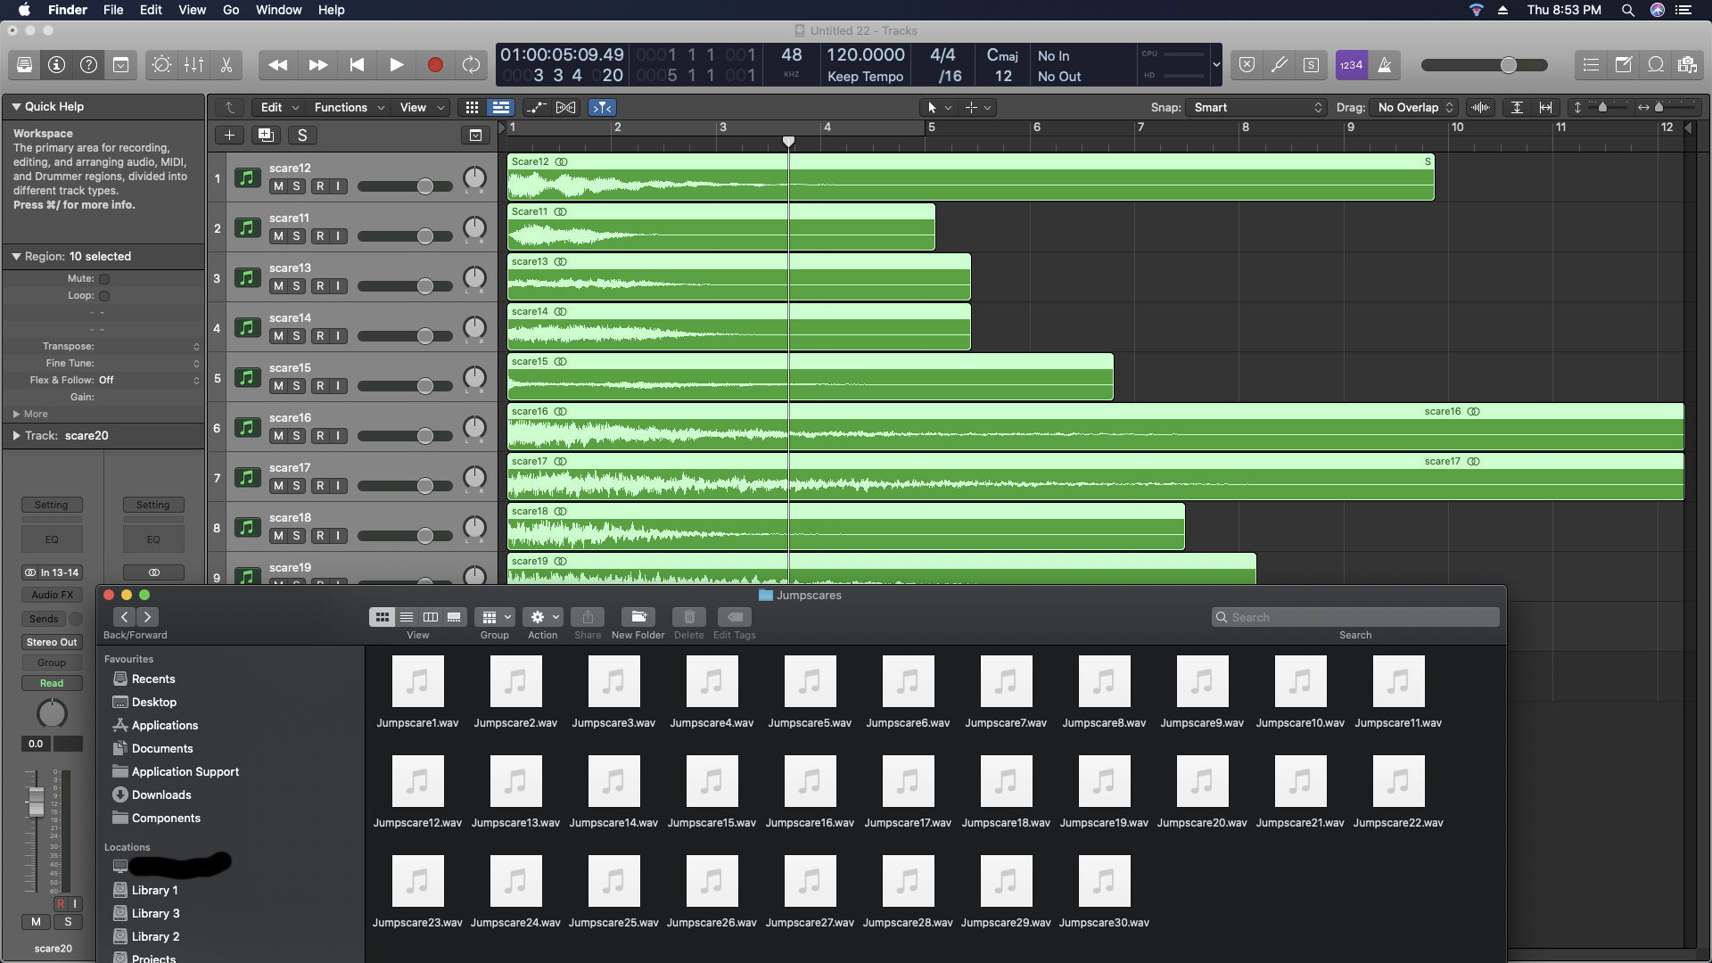
Task: Select Downloads in Finder sidebar
Action: (161, 795)
